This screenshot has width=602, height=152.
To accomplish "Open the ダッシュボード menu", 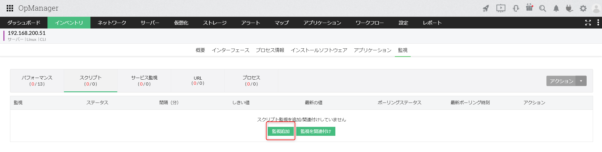I will [24, 23].
